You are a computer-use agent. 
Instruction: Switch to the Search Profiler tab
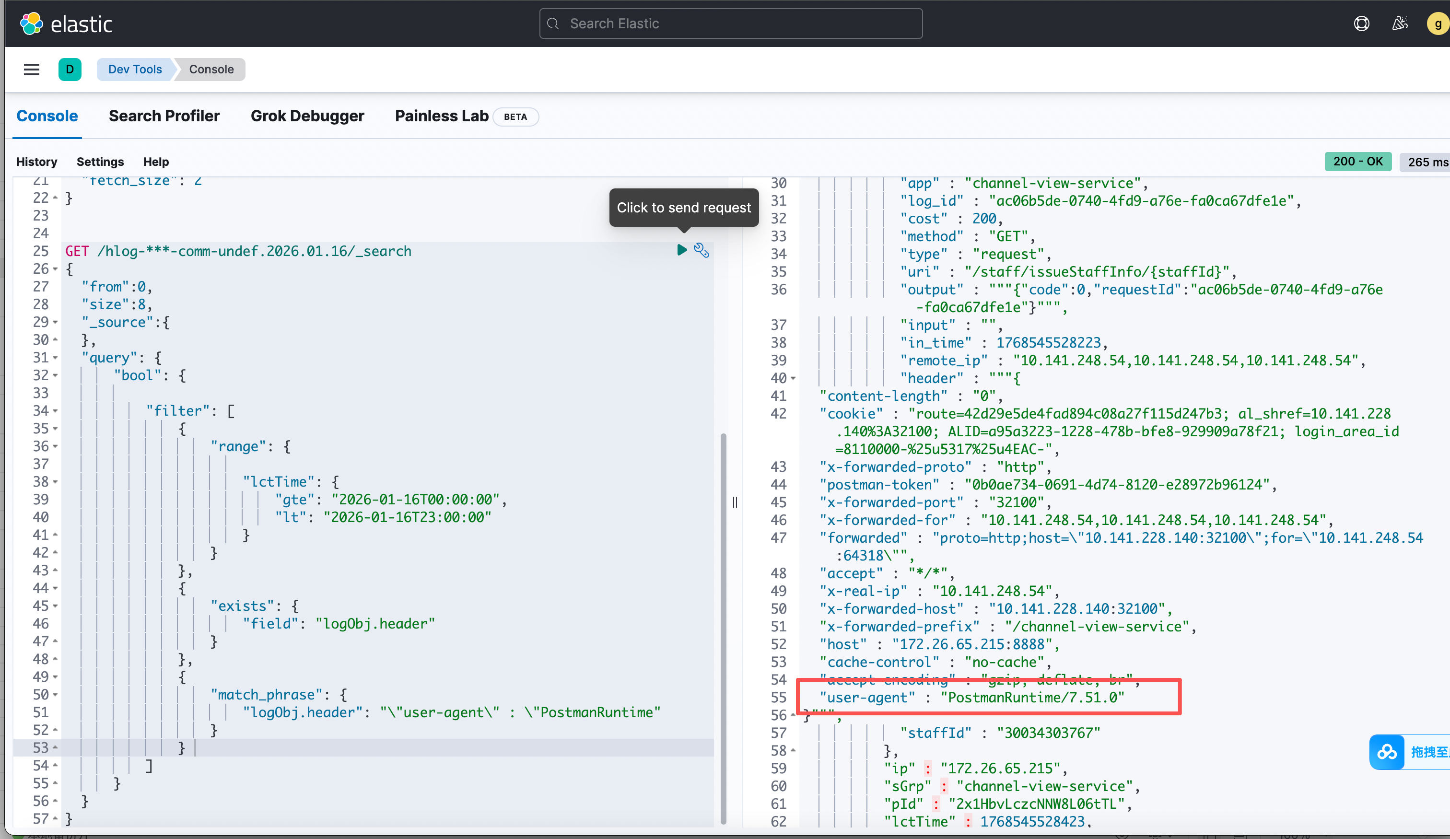[164, 116]
